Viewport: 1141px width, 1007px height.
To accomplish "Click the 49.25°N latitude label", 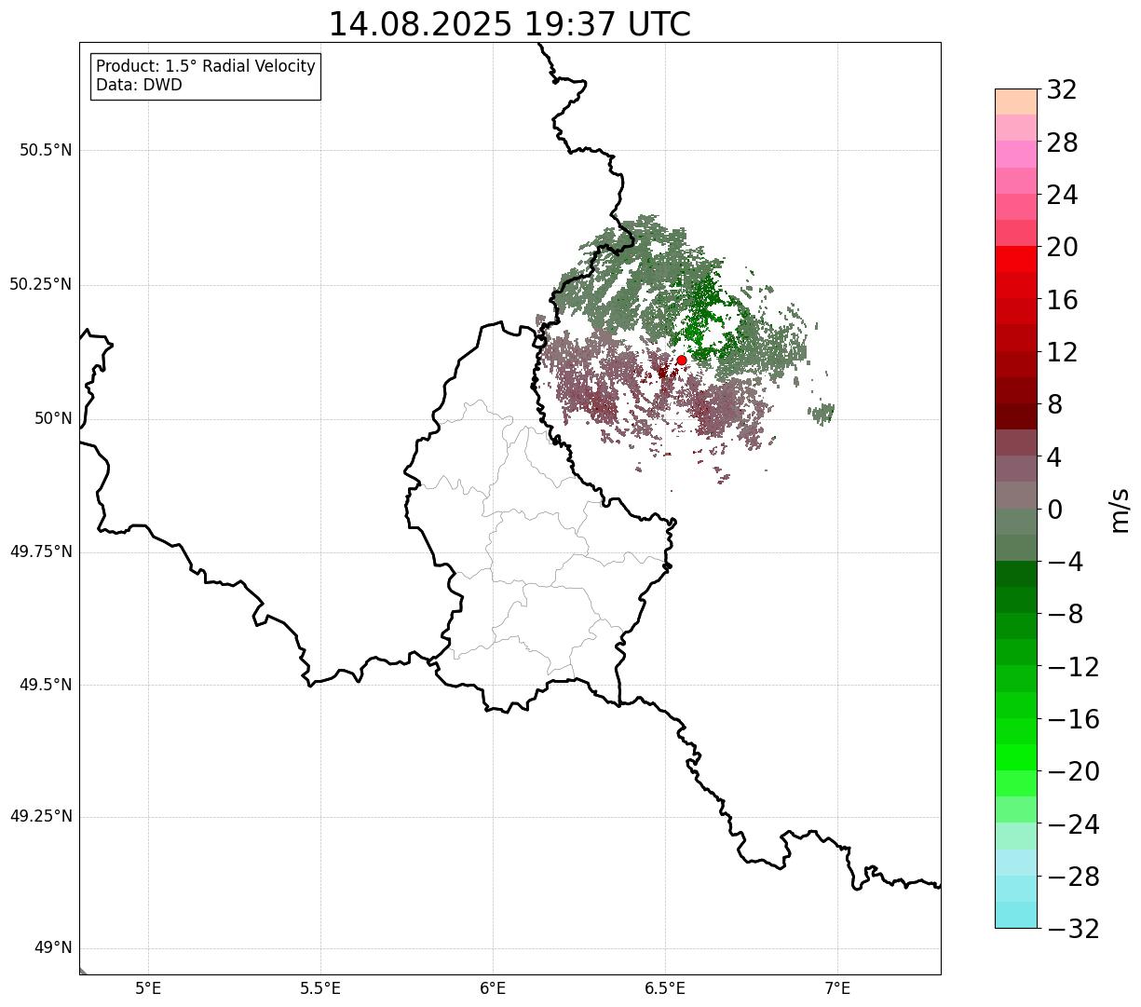I will [x=41, y=816].
